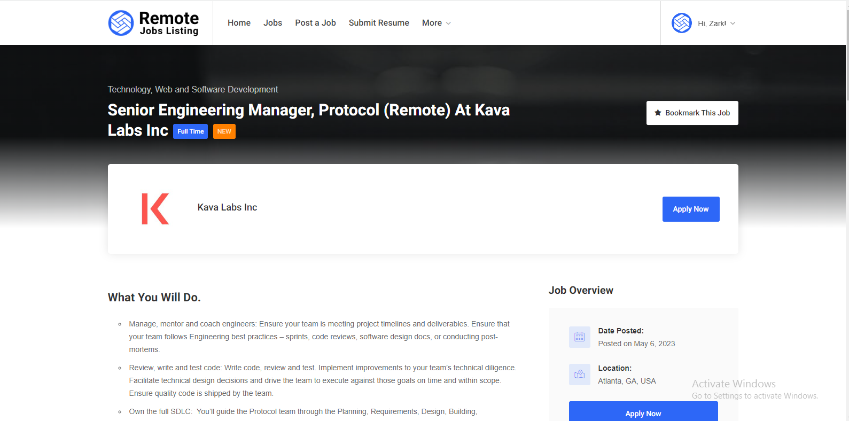Screen dimensions: 849x421
Task: Click the bullet starting 'Review, write and test code'
Action: coord(323,380)
